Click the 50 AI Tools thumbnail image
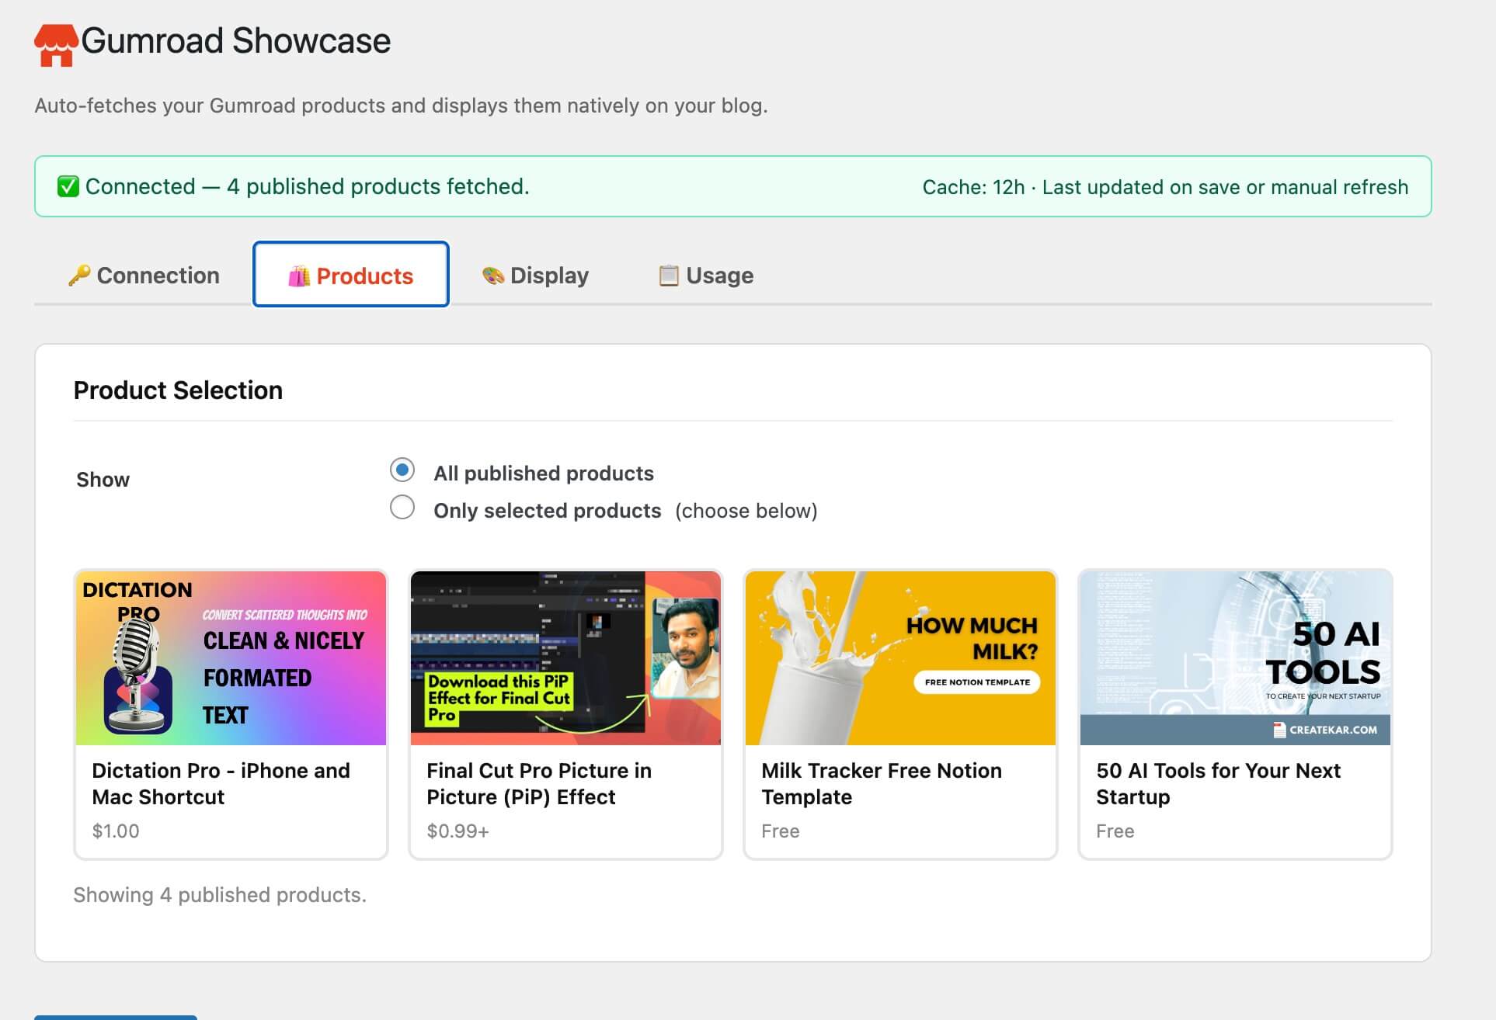This screenshot has height=1020, width=1496. [x=1236, y=658]
